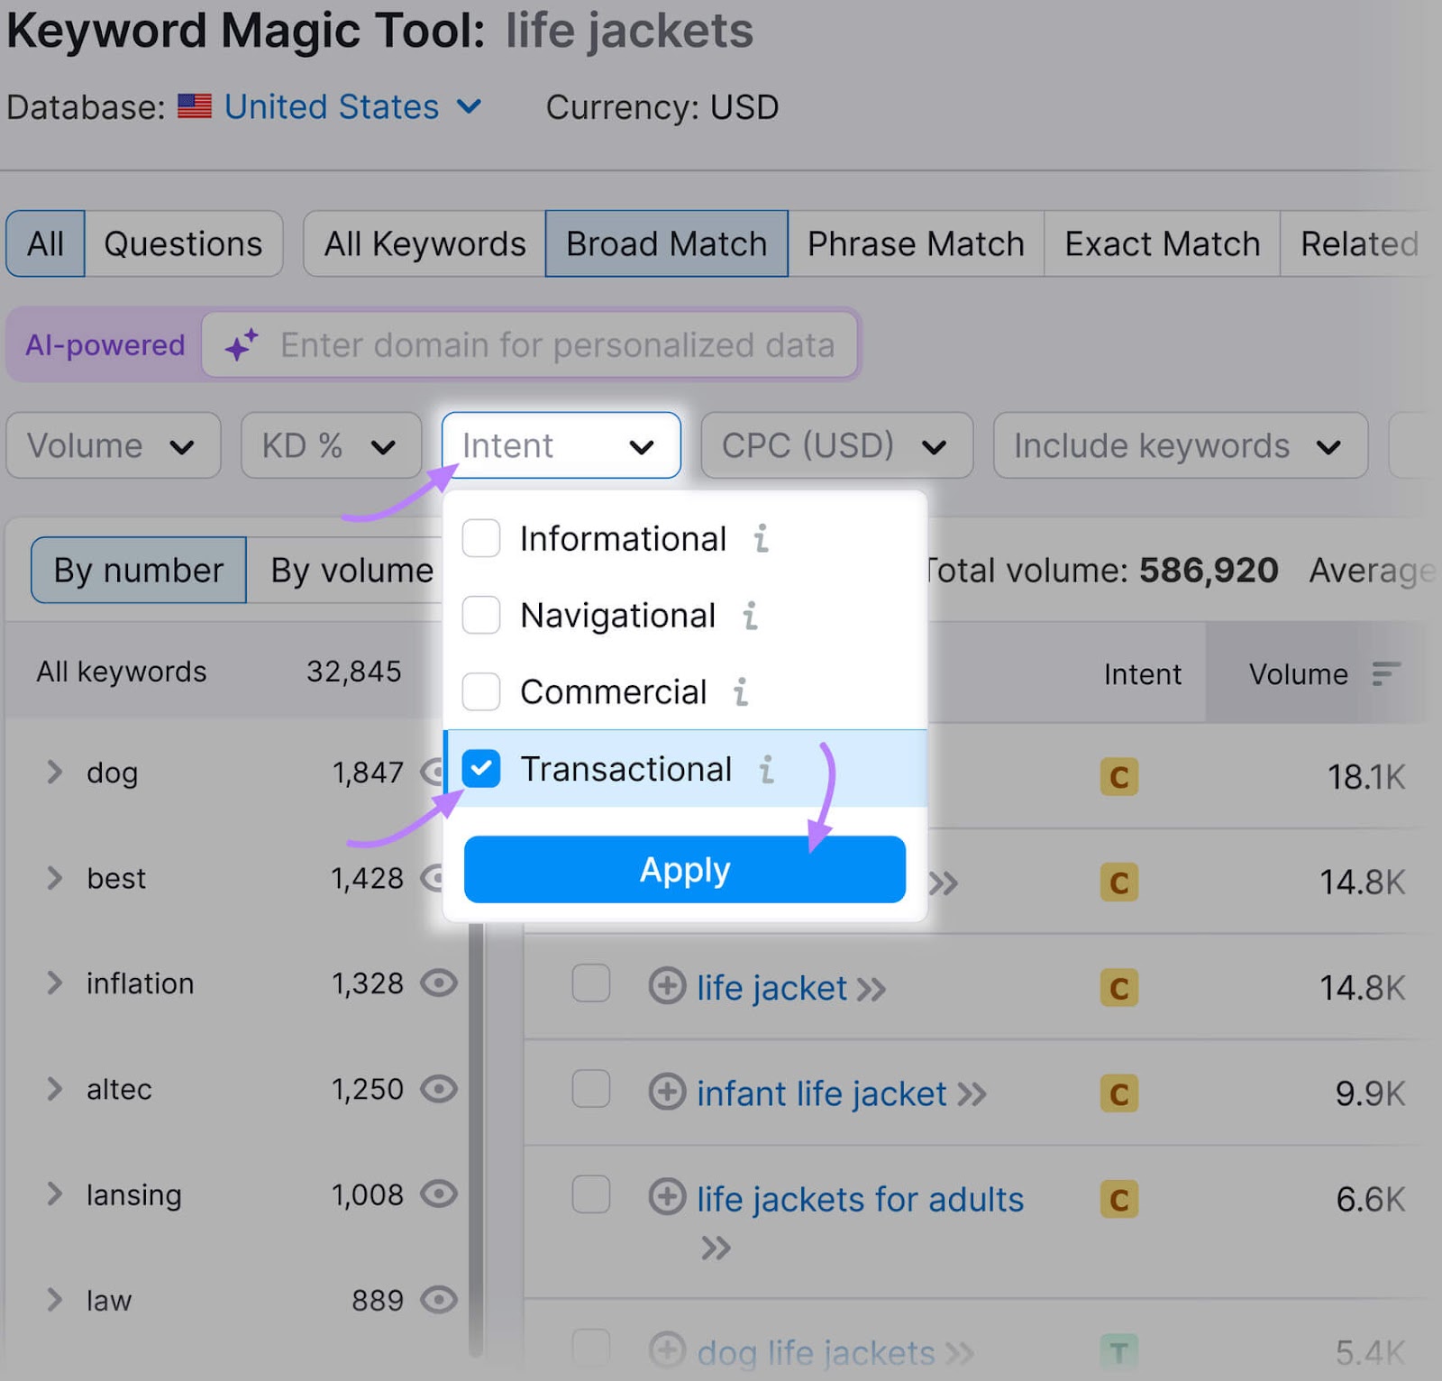Open the infant life jacket keyword link
Image resolution: width=1442 pixels, height=1381 pixels.
[x=822, y=1093]
